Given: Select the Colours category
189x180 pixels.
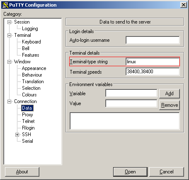Looking at the screenshot, I should tap(29, 95).
